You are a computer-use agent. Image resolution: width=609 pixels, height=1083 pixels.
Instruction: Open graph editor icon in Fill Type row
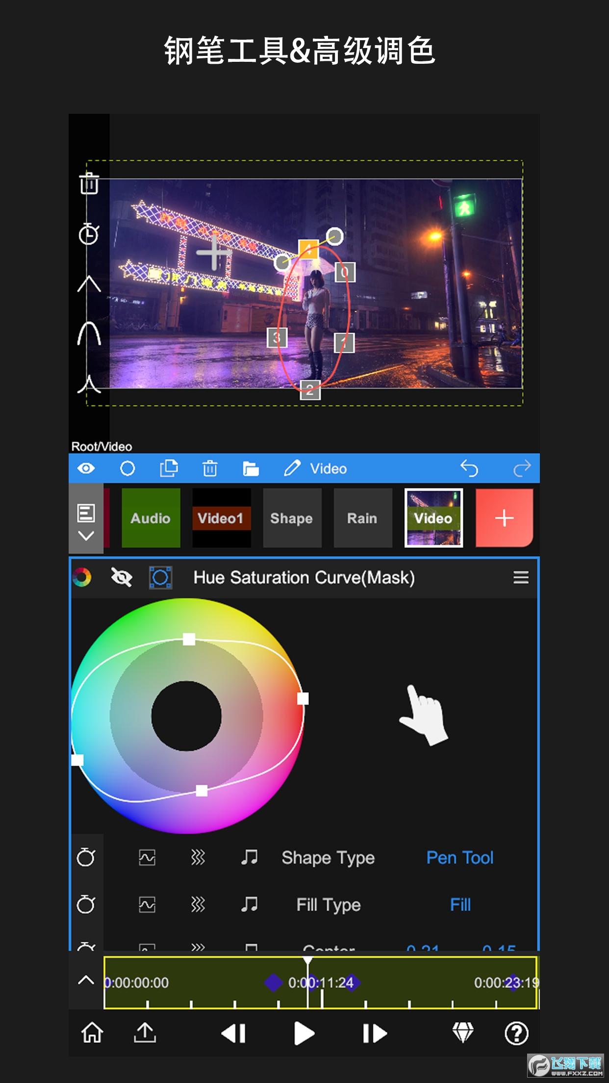point(147,904)
